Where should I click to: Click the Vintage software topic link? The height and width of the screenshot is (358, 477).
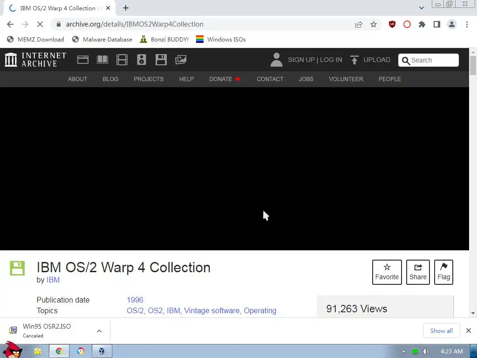pyautogui.click(x=212, y=310)
